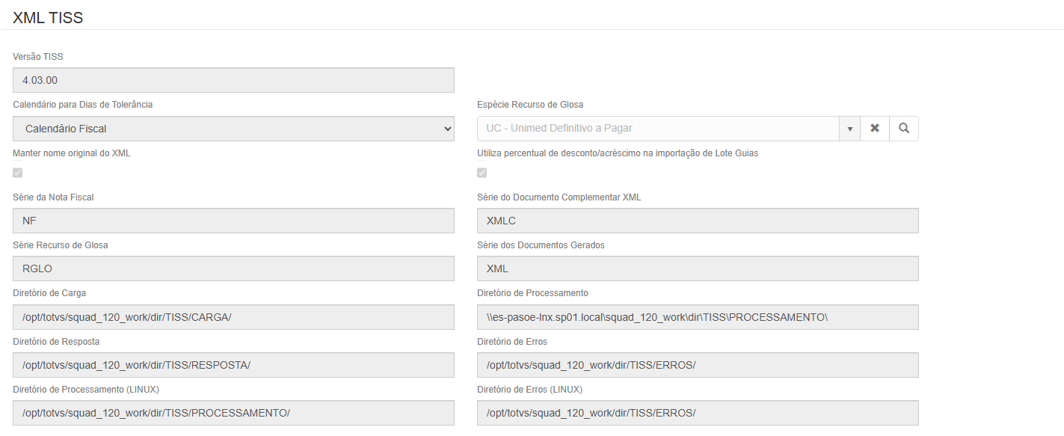Toggle the Manter nome original do XML checkbox
Viewport: 1064px width, 436px height.
(18, 173)
